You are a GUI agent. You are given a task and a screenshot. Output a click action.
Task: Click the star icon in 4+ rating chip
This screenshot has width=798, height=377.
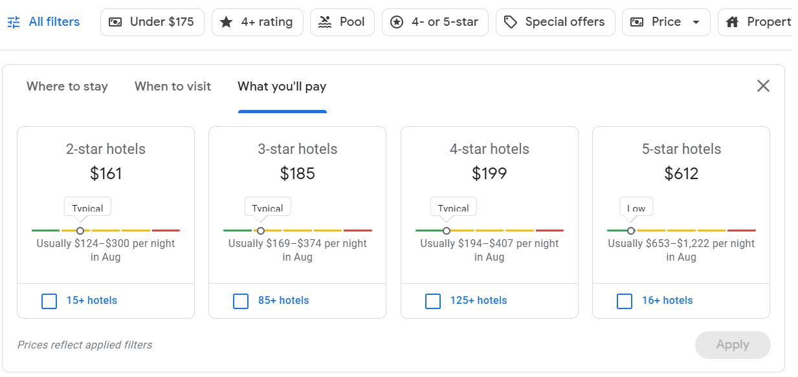tap(227, 21)
